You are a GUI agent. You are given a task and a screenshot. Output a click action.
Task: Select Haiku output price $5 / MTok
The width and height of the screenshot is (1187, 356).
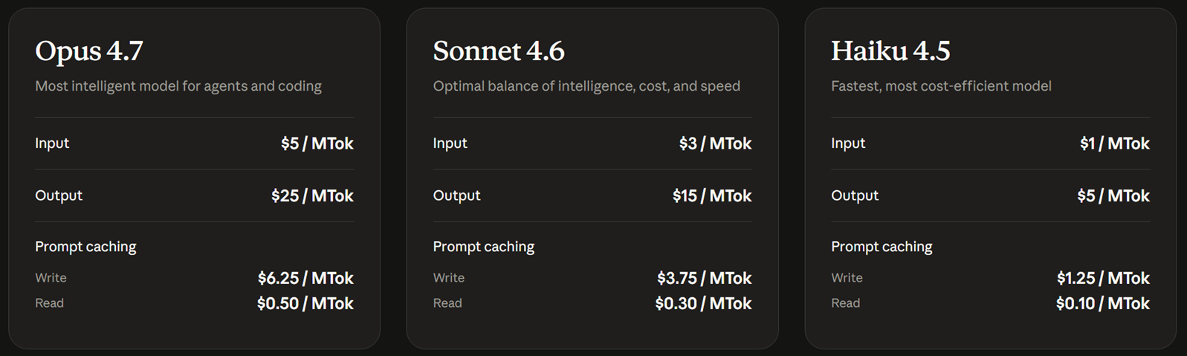[x=1113, y=195]
